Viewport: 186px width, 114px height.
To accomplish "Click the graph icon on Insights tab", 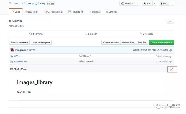I will pyautogui.click(x=90, y=12).
